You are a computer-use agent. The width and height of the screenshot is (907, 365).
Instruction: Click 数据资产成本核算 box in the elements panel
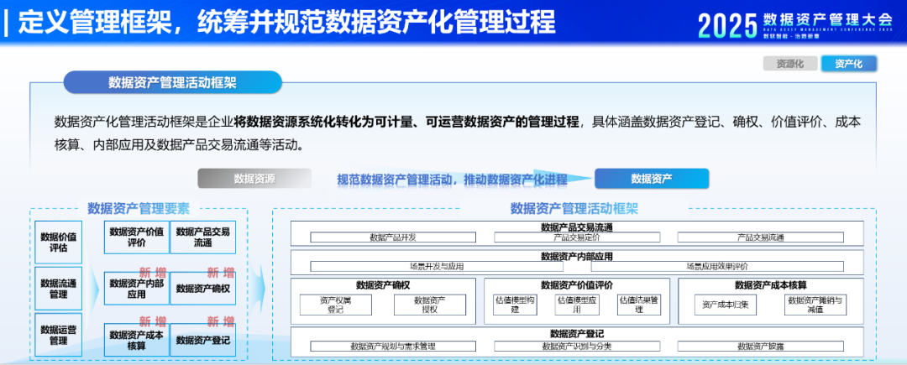pos(137,340)
